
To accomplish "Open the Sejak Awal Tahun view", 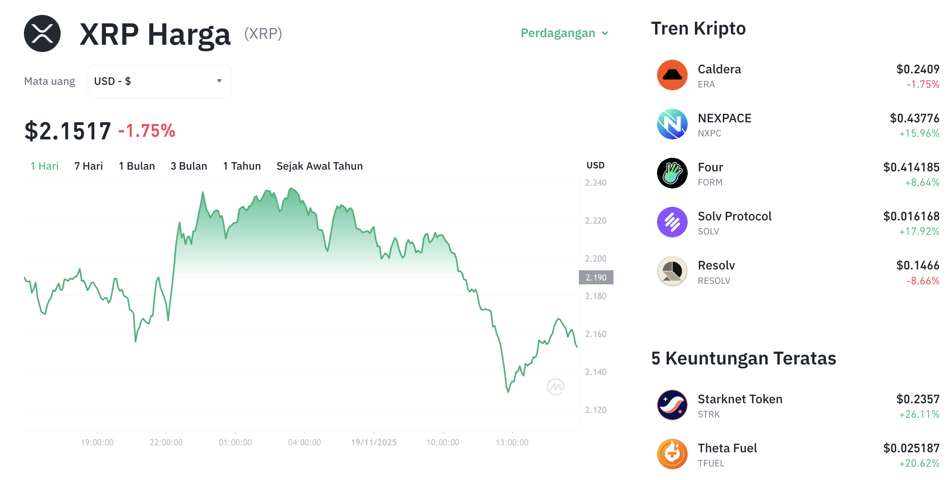I will (319, 166).
